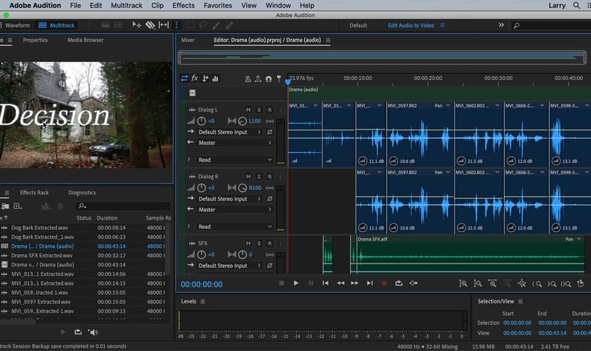Open Editor panel menu icon
The height and width of the screenshot is (351, 591).
[x=328, y=40]
